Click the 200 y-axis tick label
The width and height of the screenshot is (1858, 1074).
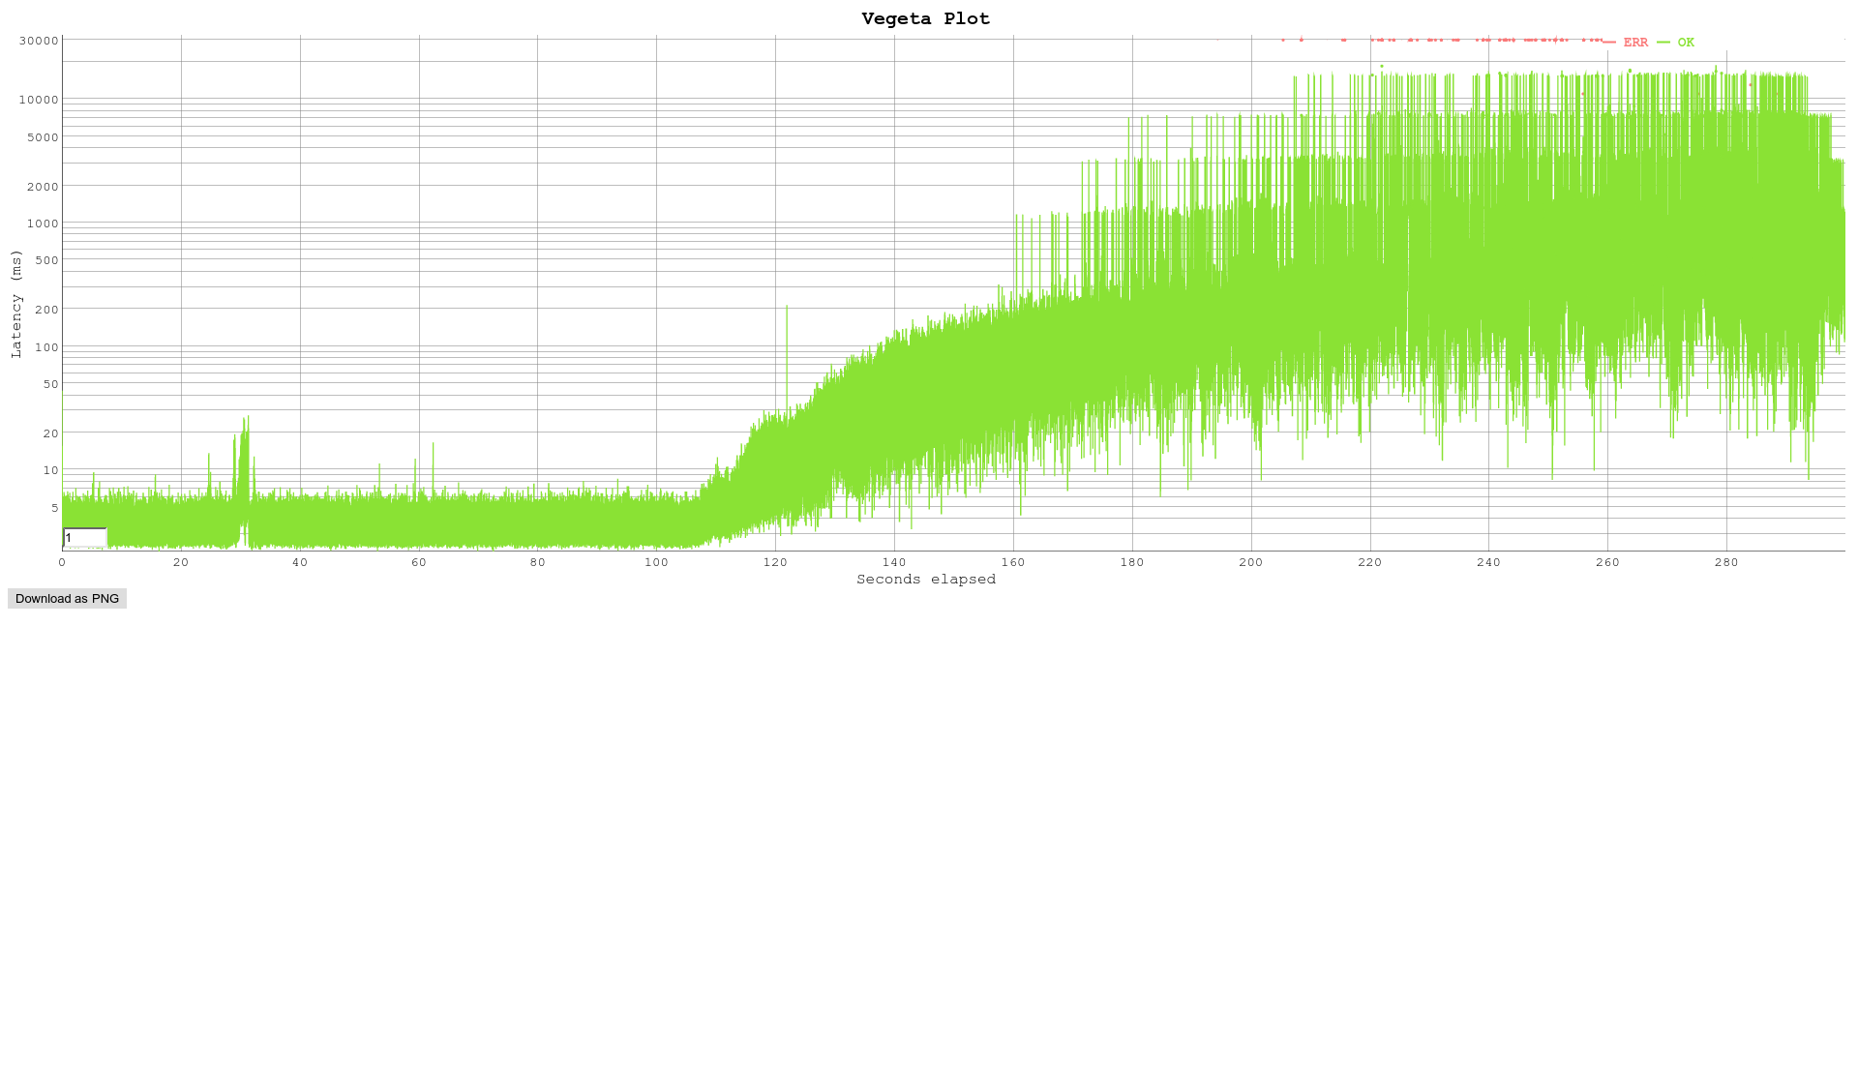pyautogui.click(x=47, y=310)
